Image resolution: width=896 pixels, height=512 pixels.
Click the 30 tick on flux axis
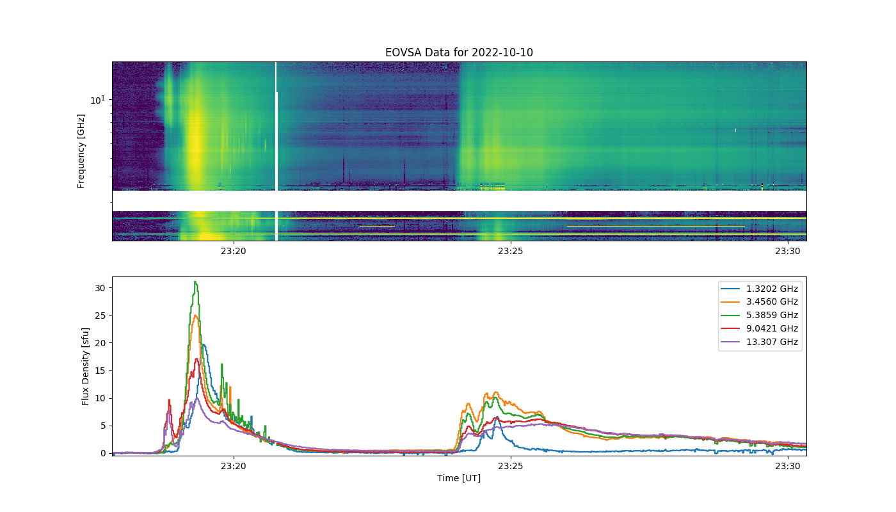(x=100, y=288)
